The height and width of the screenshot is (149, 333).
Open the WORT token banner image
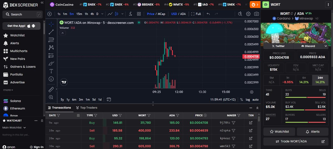click(x=296, y=34)
